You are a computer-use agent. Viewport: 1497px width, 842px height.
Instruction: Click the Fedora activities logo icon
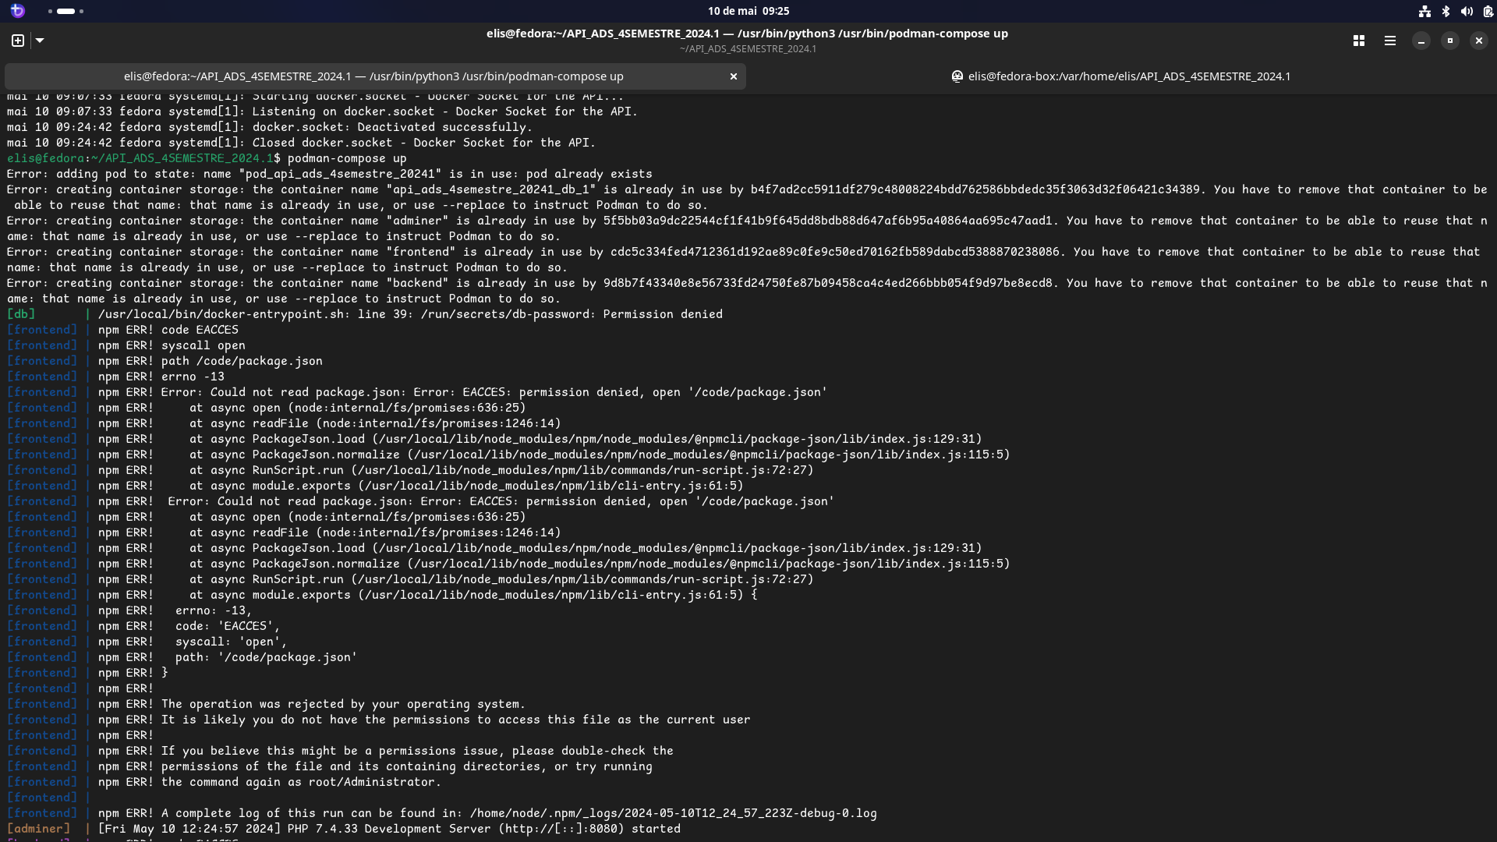[18, 11]
